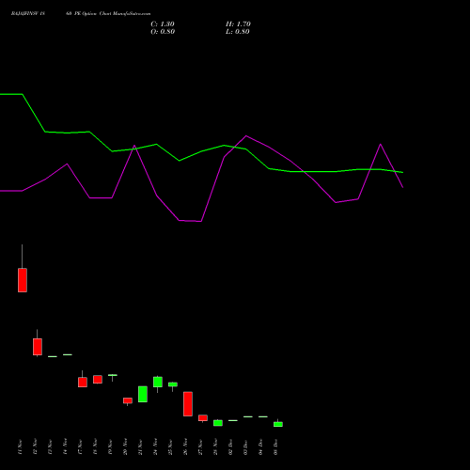Click the large red candle for 11 Nov
Image resolution: width=470 pixels, height=470 pixels.
pos(23,280)
